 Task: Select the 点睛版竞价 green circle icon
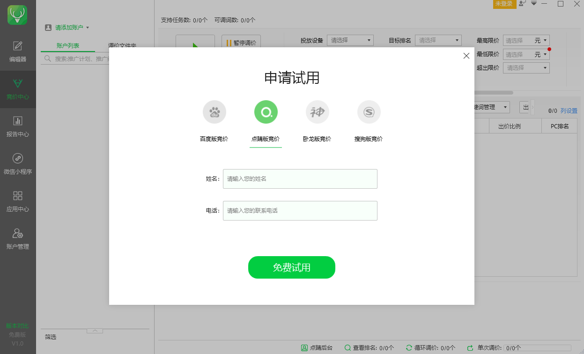pyautogui.click(x=266, y=112)
